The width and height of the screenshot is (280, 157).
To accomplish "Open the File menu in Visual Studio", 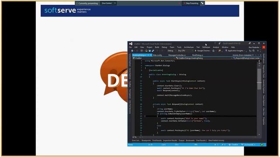I will click(130, 47).
